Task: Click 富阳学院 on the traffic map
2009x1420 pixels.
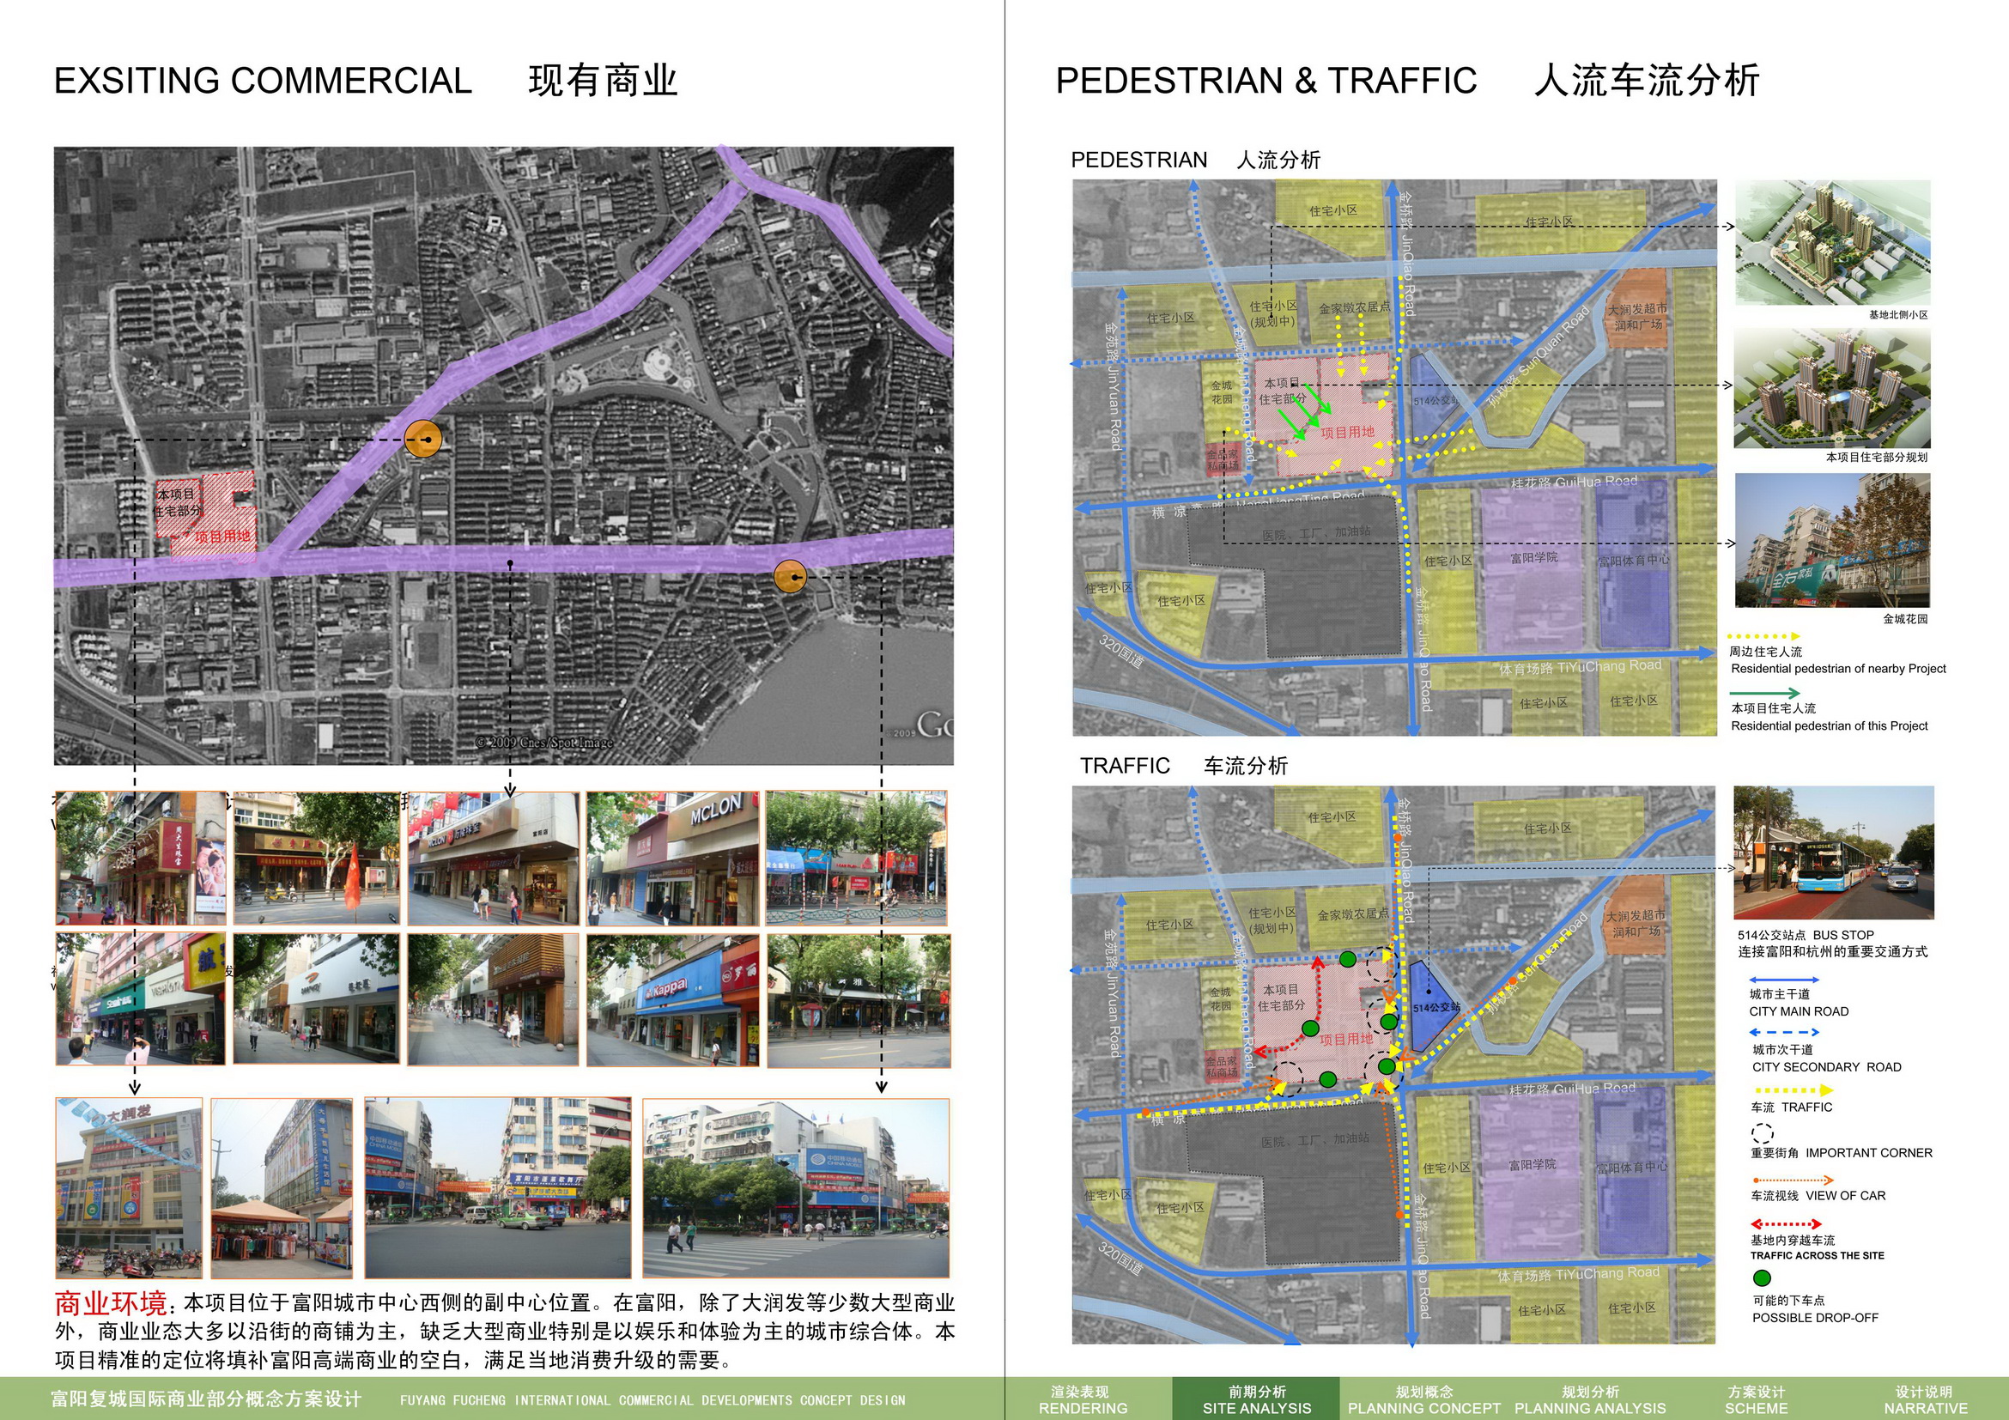Action: [1533, 1164]
